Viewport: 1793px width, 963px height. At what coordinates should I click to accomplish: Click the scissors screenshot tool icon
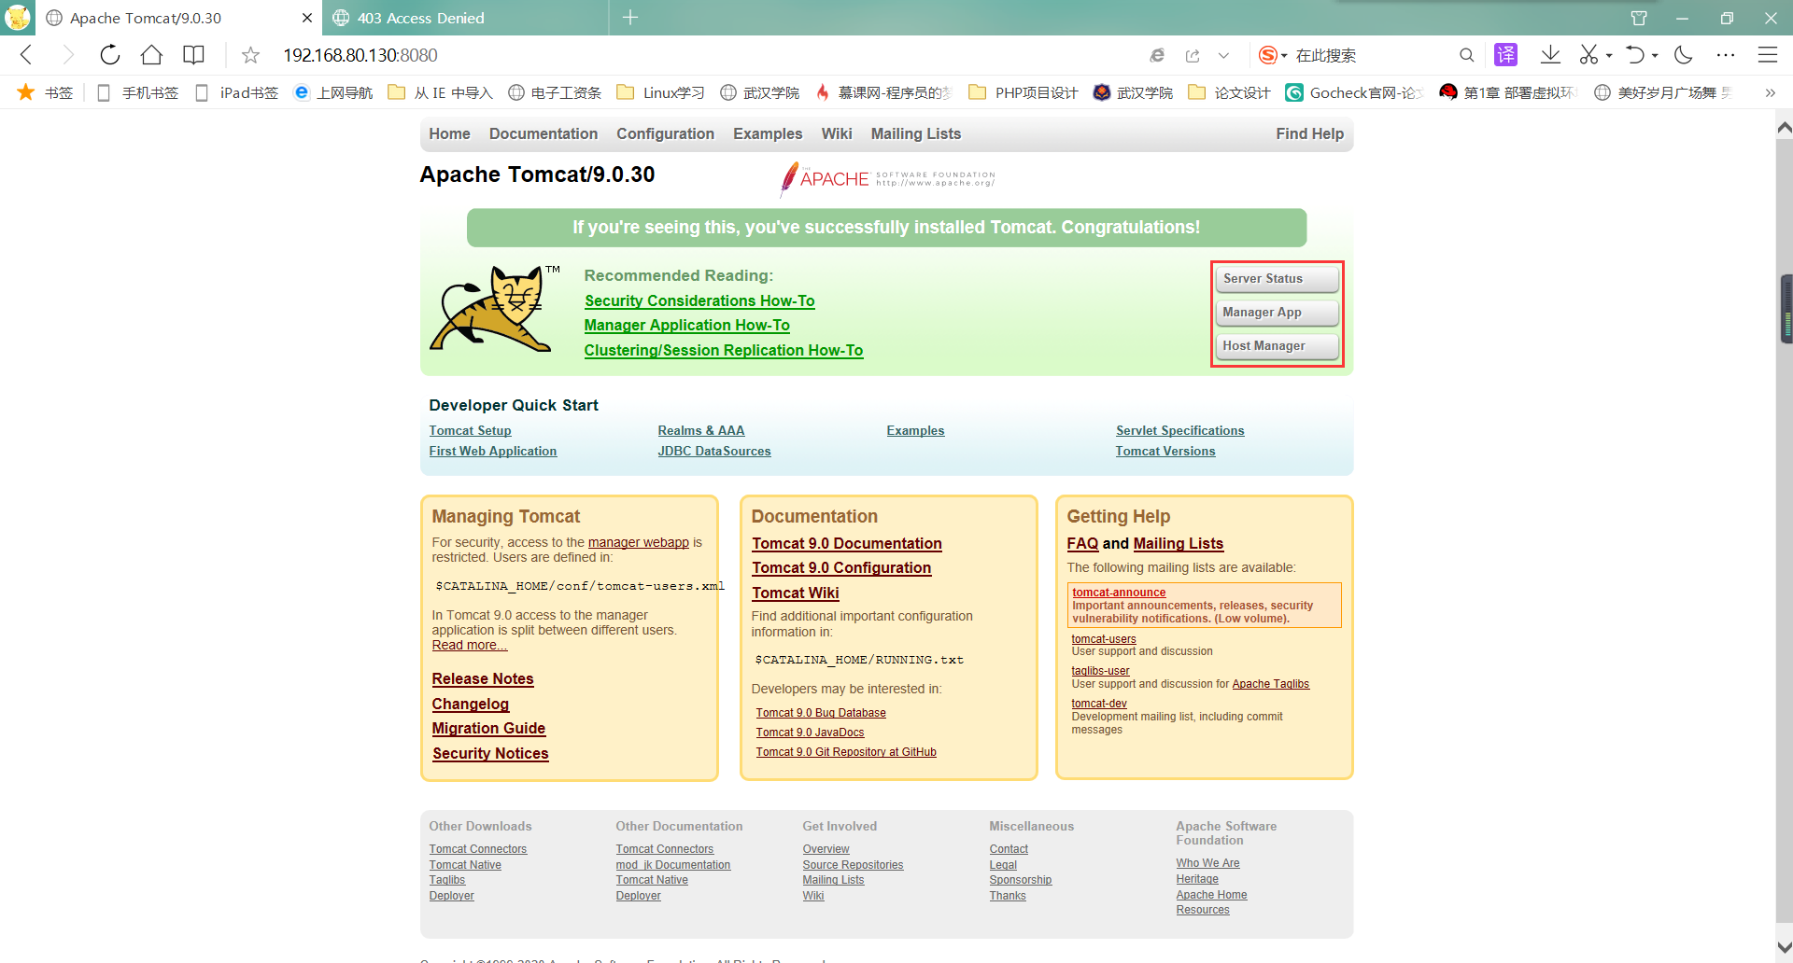pos(1588,55)
